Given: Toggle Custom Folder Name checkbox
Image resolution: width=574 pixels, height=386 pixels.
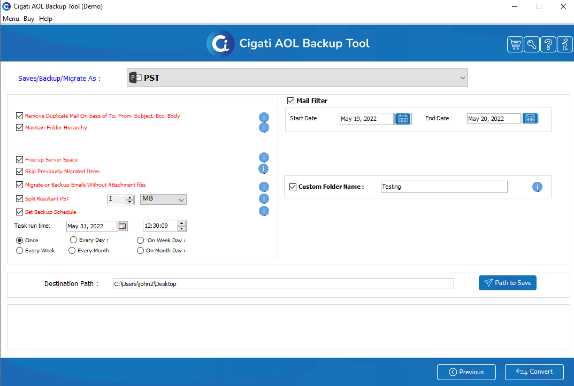Looking at the screenshot, I should click(293, 187).
